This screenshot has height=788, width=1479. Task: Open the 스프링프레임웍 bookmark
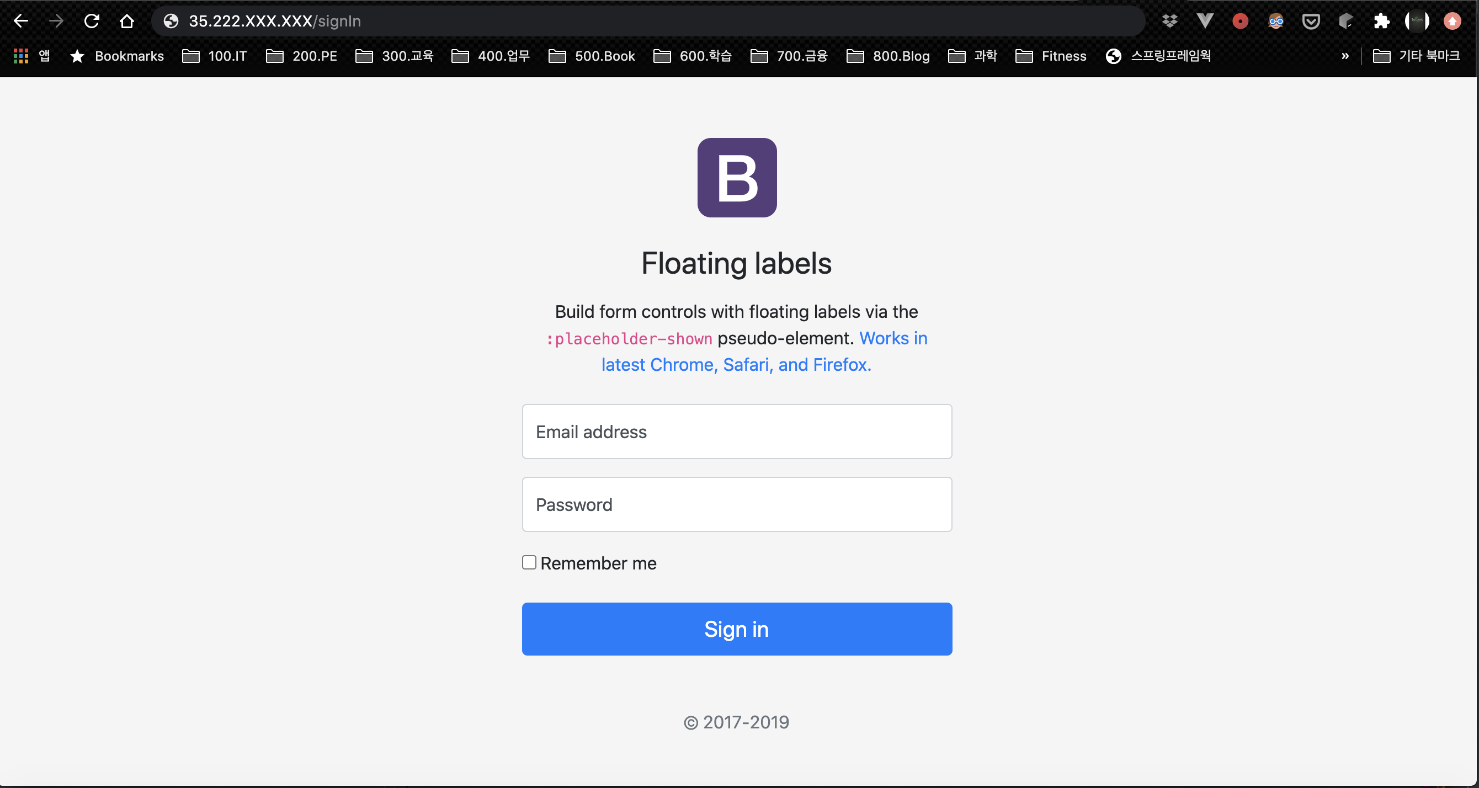click(1158, 56)
